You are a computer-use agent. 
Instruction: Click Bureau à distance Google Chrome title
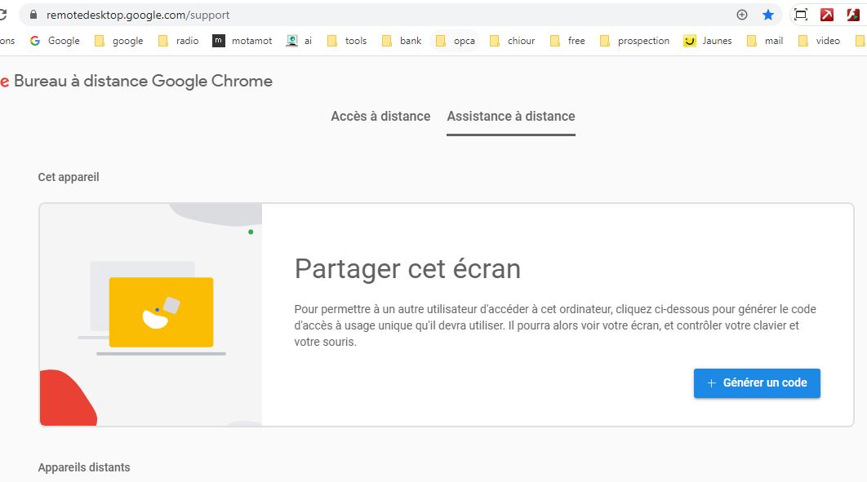coord(143,82)
